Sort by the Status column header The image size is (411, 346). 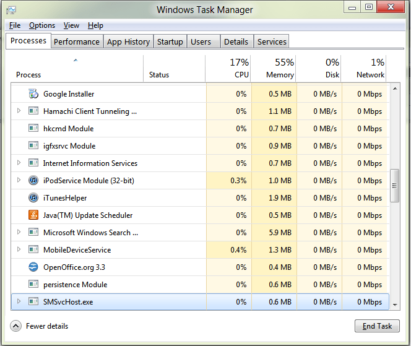pyautogui.click(x=175, y=69)
